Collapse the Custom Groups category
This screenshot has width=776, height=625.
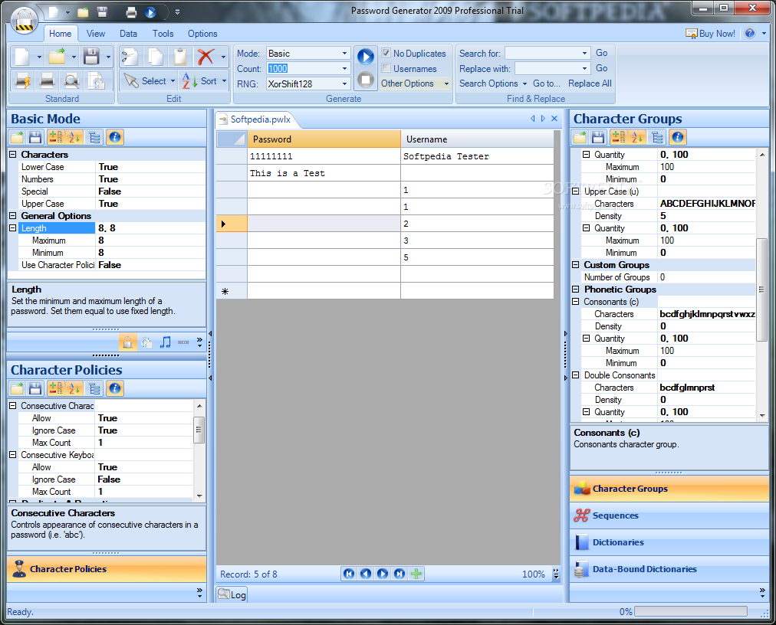tap(576, 264)
